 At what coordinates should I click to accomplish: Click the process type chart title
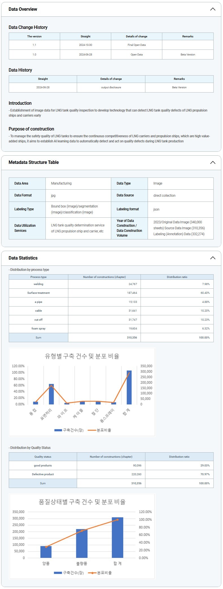[82, 356]
